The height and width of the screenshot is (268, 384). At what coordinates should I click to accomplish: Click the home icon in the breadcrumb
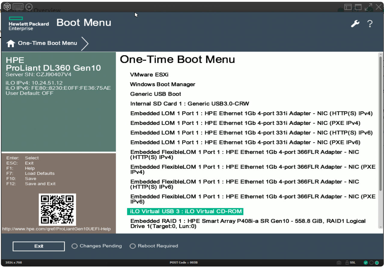(11, 44)
